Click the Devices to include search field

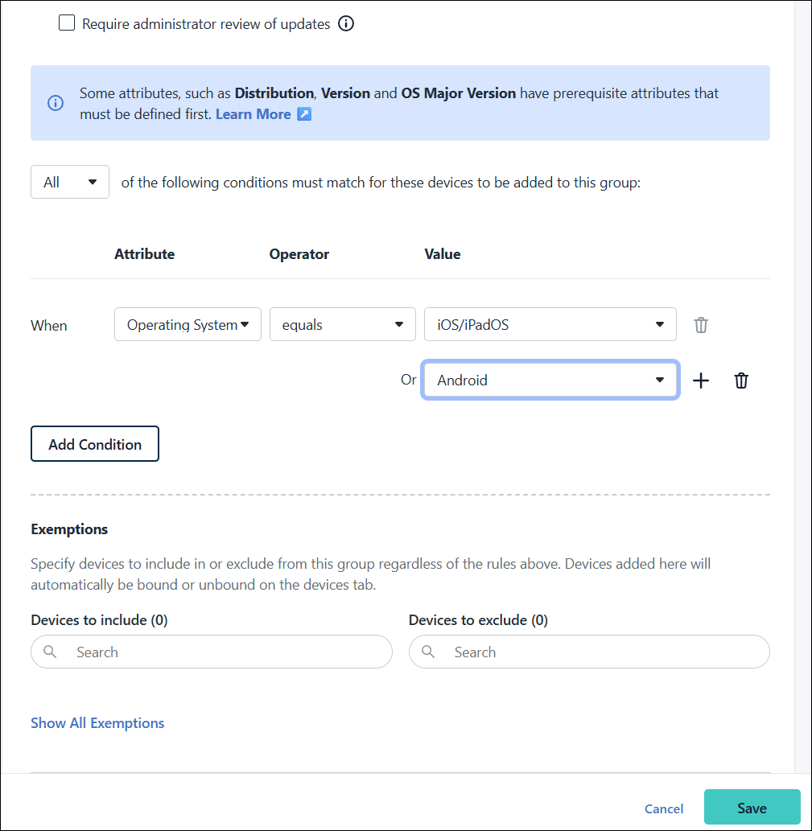(x=211, y=652)
